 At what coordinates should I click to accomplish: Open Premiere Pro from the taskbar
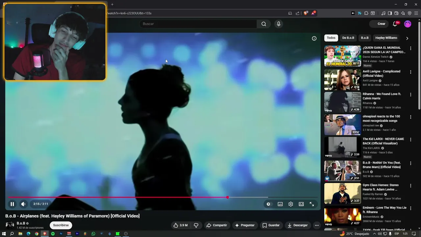[77, 234]
